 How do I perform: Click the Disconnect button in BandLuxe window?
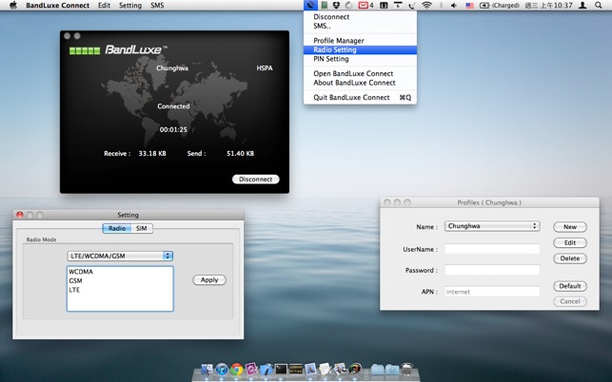256,180
